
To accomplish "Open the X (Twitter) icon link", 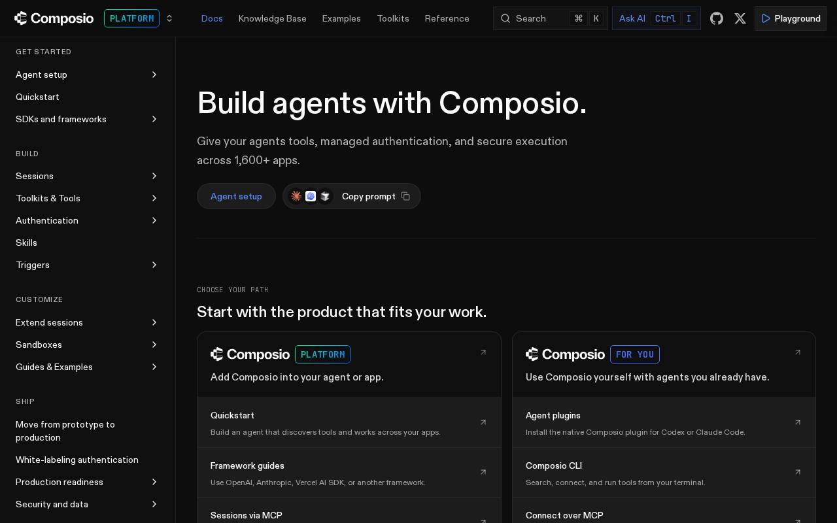I will [x=740, y=18].
